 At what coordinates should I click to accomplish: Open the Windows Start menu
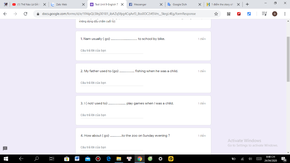(x=6, y=159)
